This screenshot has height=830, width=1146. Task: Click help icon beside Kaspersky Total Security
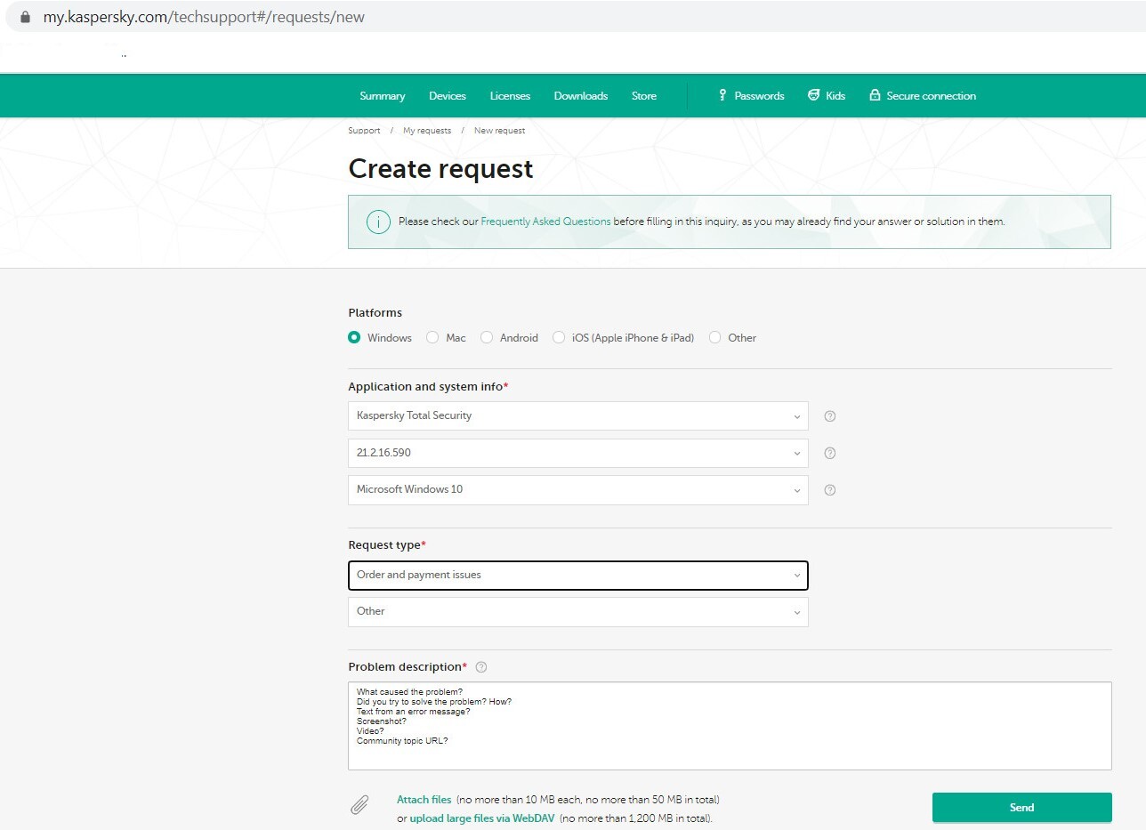click(x=830, y=416)
